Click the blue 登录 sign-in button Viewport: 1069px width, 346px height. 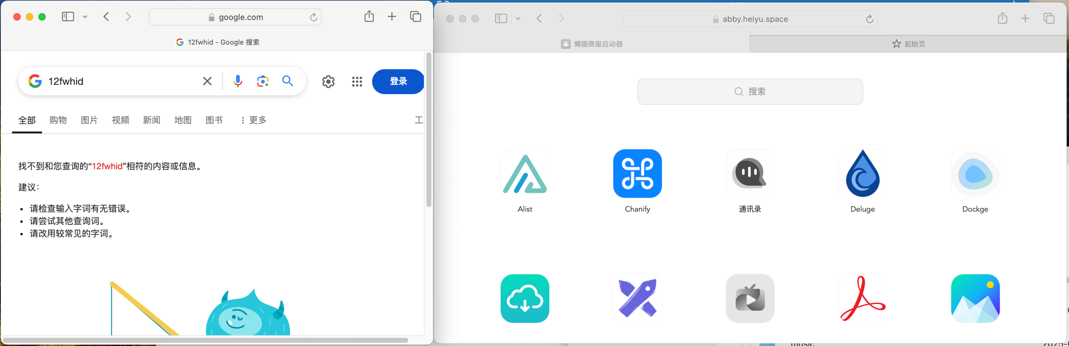pos(398,82)
